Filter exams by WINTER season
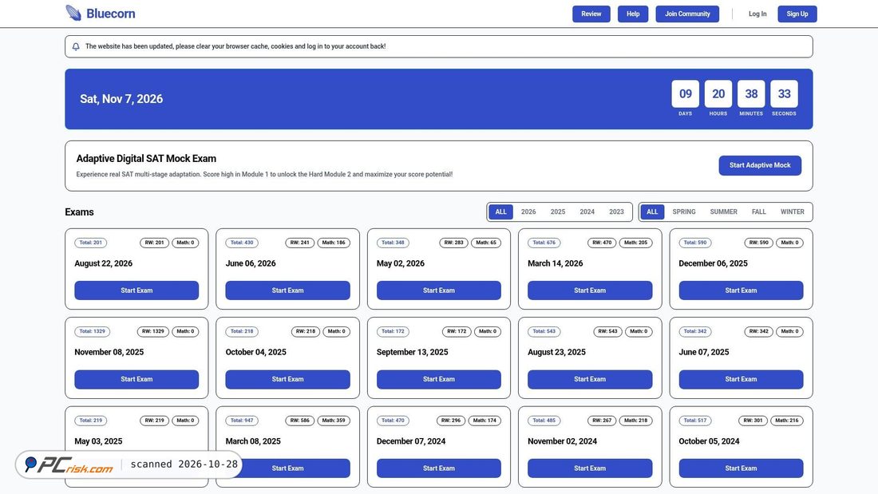 [x=793, y=211]
